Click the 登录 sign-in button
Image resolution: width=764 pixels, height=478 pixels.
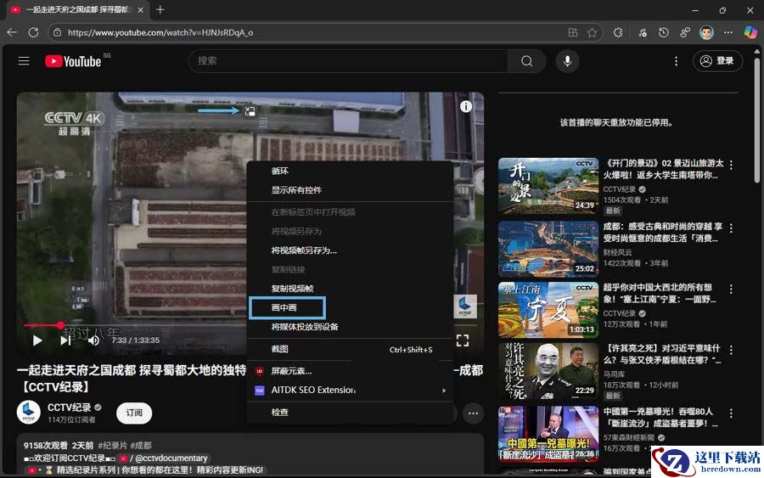click(717, 61)
